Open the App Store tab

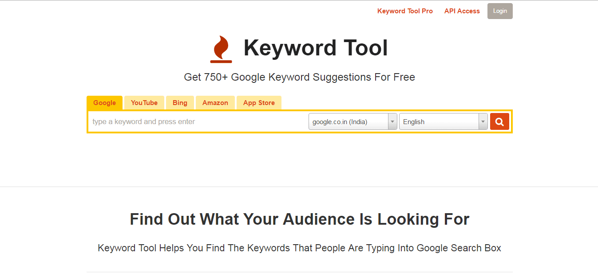[259, 103]
